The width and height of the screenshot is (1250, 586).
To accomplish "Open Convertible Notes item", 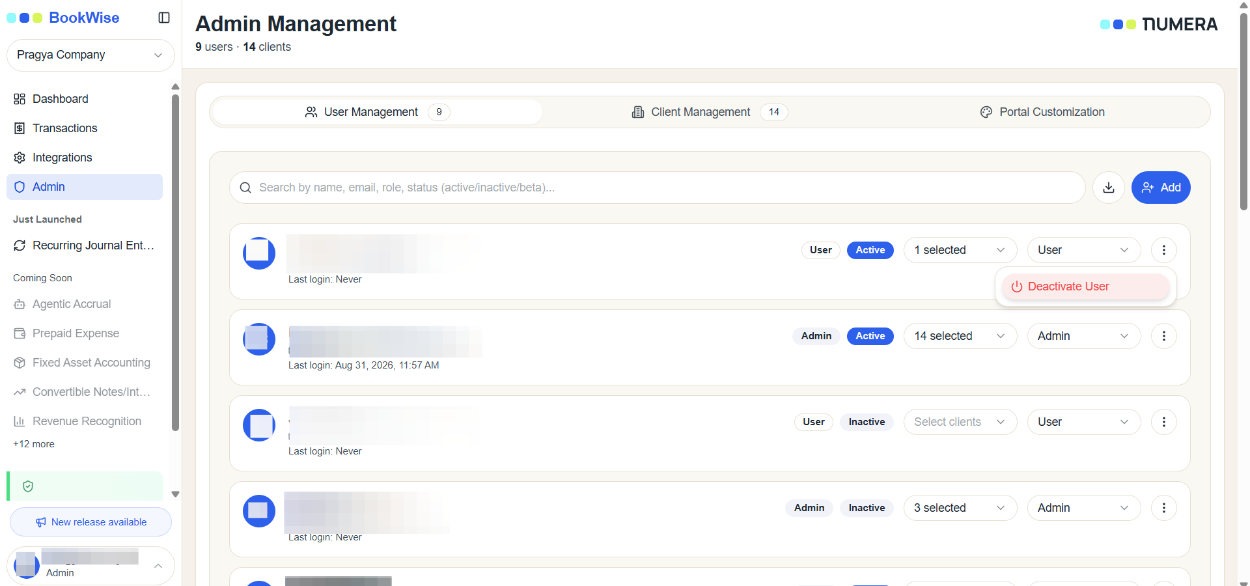I will point(85,392).
